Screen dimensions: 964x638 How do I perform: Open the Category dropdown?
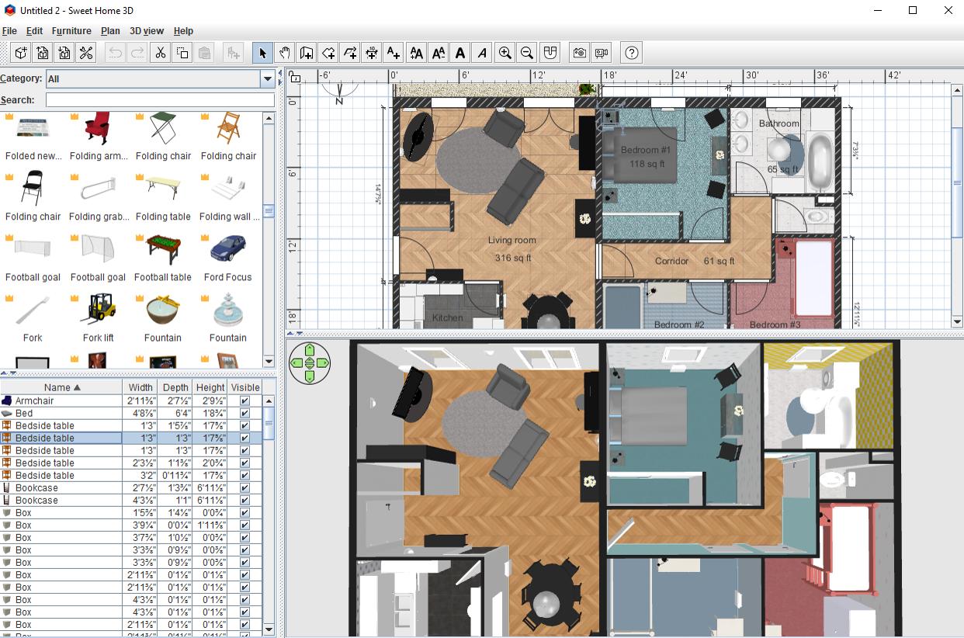point(161,78)
